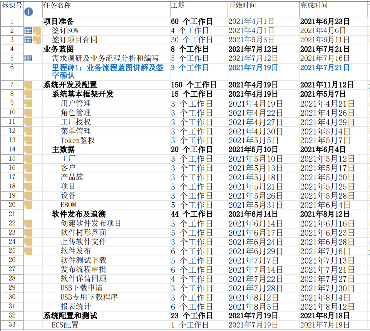This screenshot has width=370, height=331.
Task: Click the yellow note icon in row 2 签订SOW
Action: point(37,31)
